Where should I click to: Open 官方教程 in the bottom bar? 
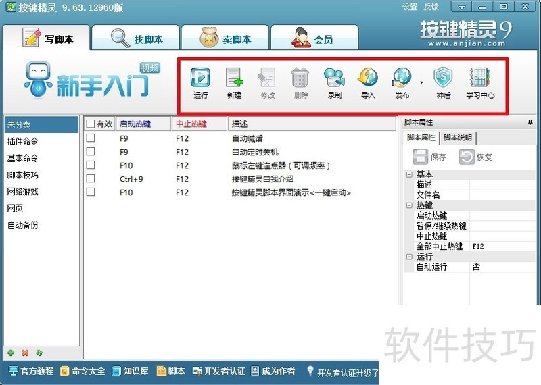[31, 371]
